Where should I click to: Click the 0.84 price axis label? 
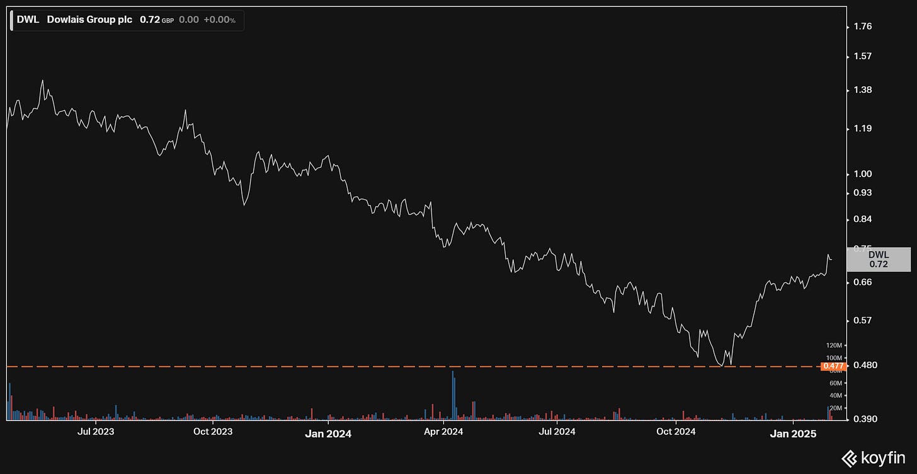pyautogui.click(x=862, y=219)
